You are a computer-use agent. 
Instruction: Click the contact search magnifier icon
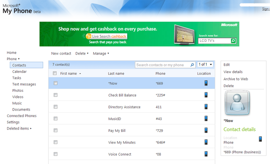(x=192, y=65)
